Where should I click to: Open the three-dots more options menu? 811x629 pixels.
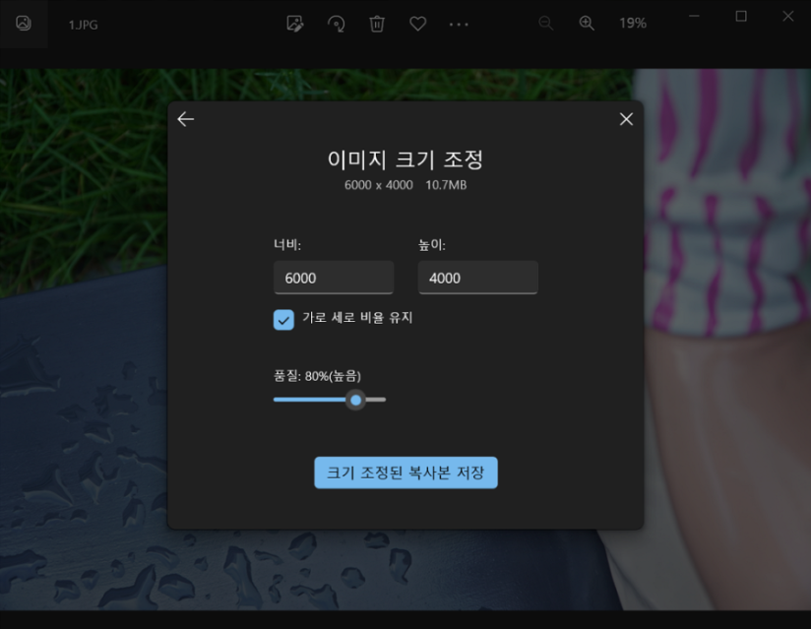click(x=459, y=25)
